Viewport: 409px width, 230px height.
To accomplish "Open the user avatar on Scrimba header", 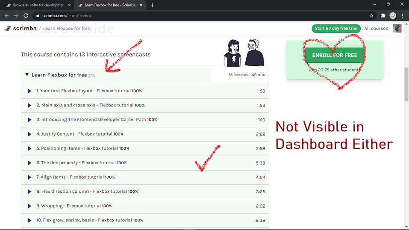I will 397,29.
